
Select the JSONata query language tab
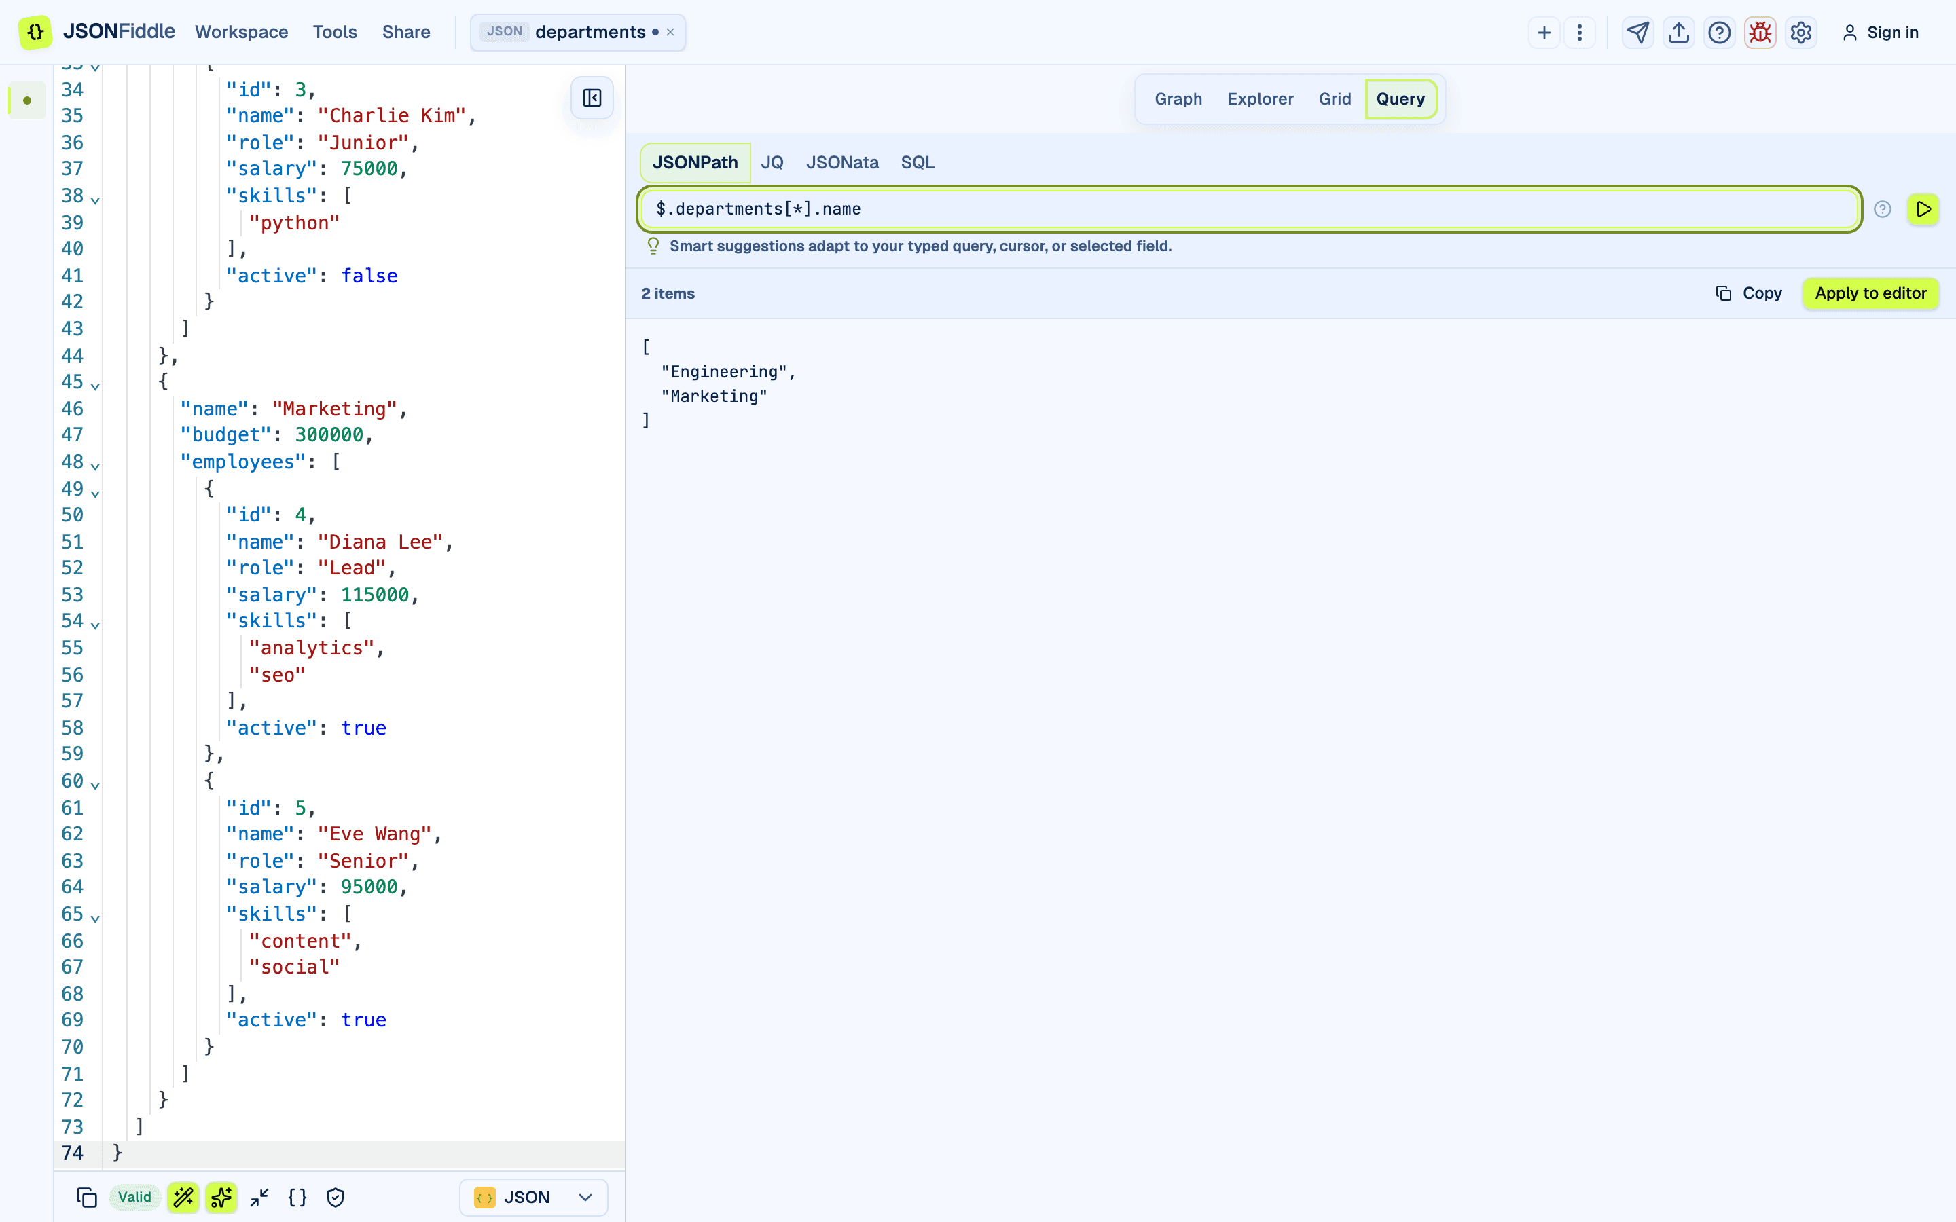[842, 162]
